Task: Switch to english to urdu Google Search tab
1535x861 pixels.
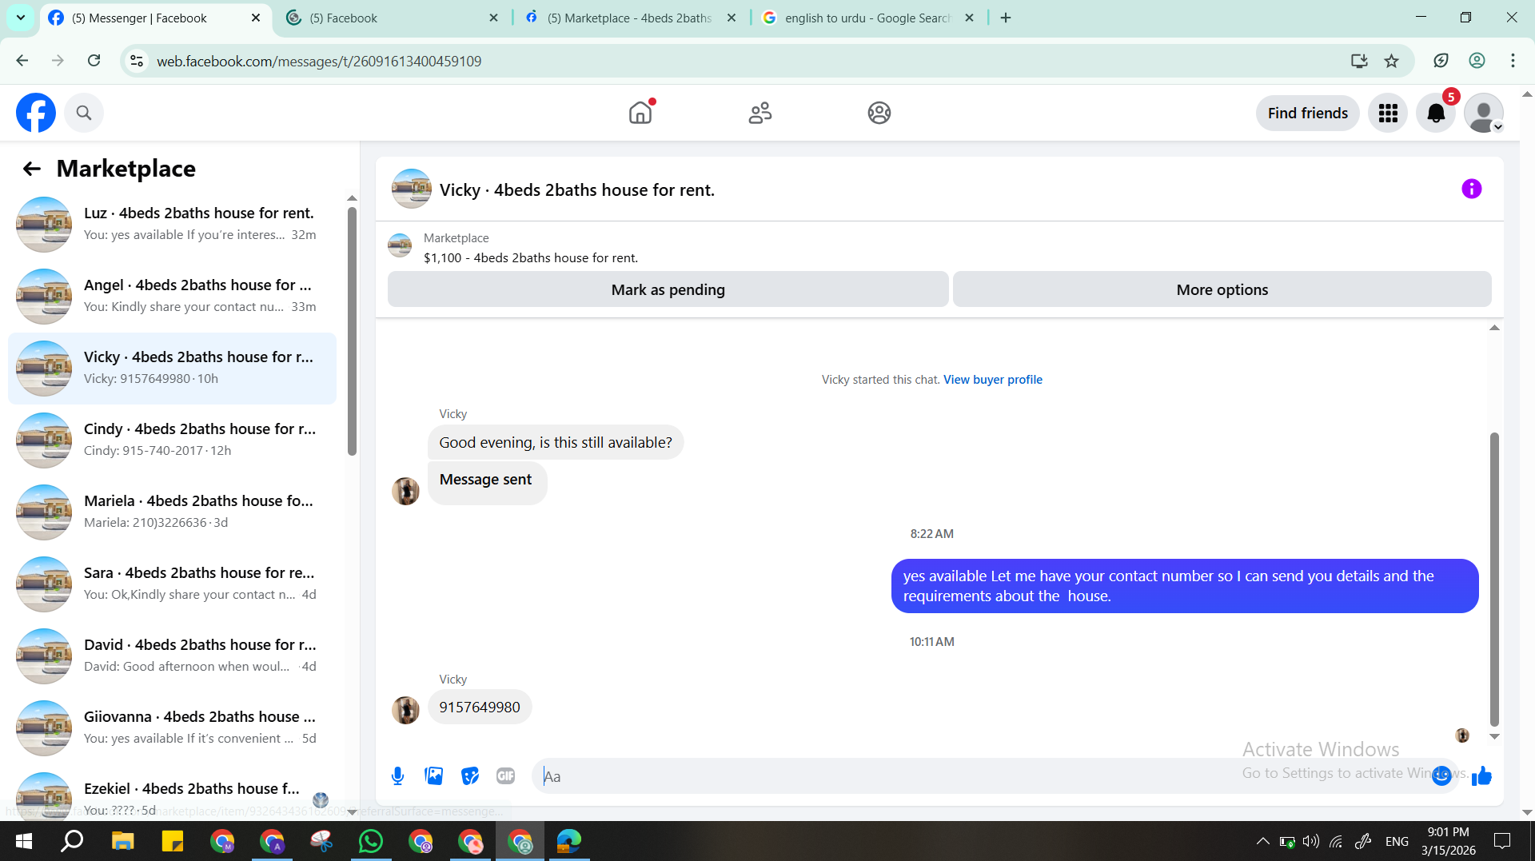Action: click(x=867, y=18)
